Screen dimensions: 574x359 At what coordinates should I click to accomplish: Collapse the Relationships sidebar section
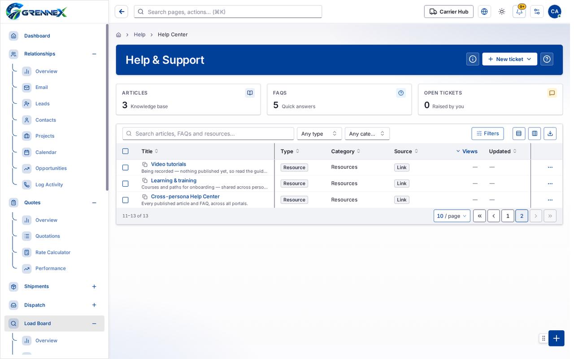pos(94,54)
